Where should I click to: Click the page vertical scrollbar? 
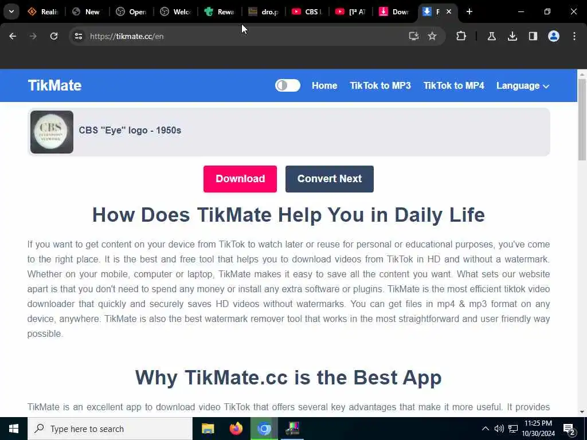[x=582, y=120]
